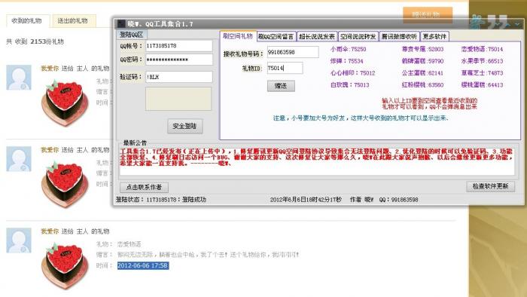Select the 更多软件 tab
527x297 pixels.
pyautogui.click(x=434, y=36)
